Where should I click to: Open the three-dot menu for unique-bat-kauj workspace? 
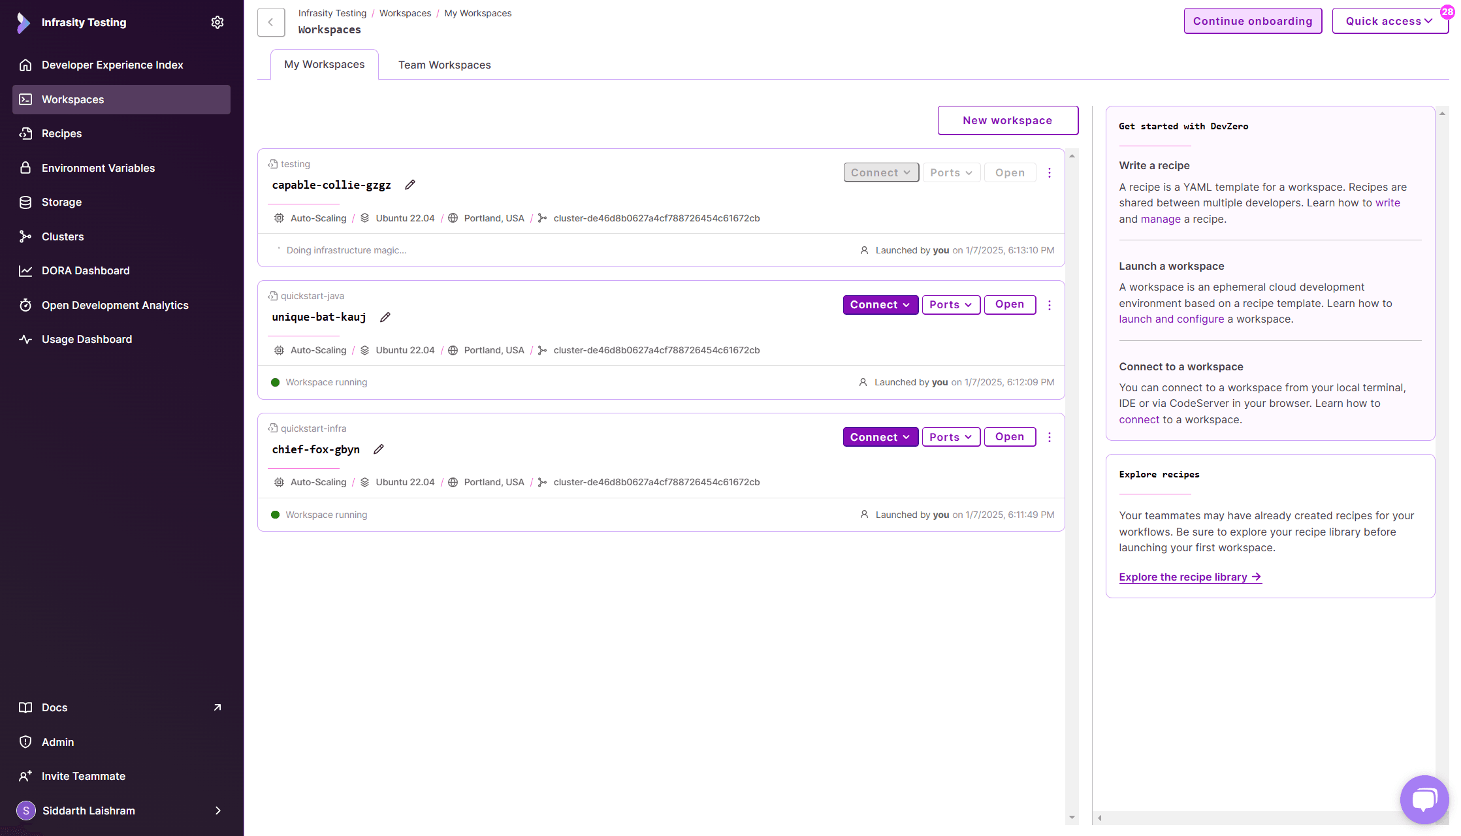pyautogui.click(x=1049, y=305)
